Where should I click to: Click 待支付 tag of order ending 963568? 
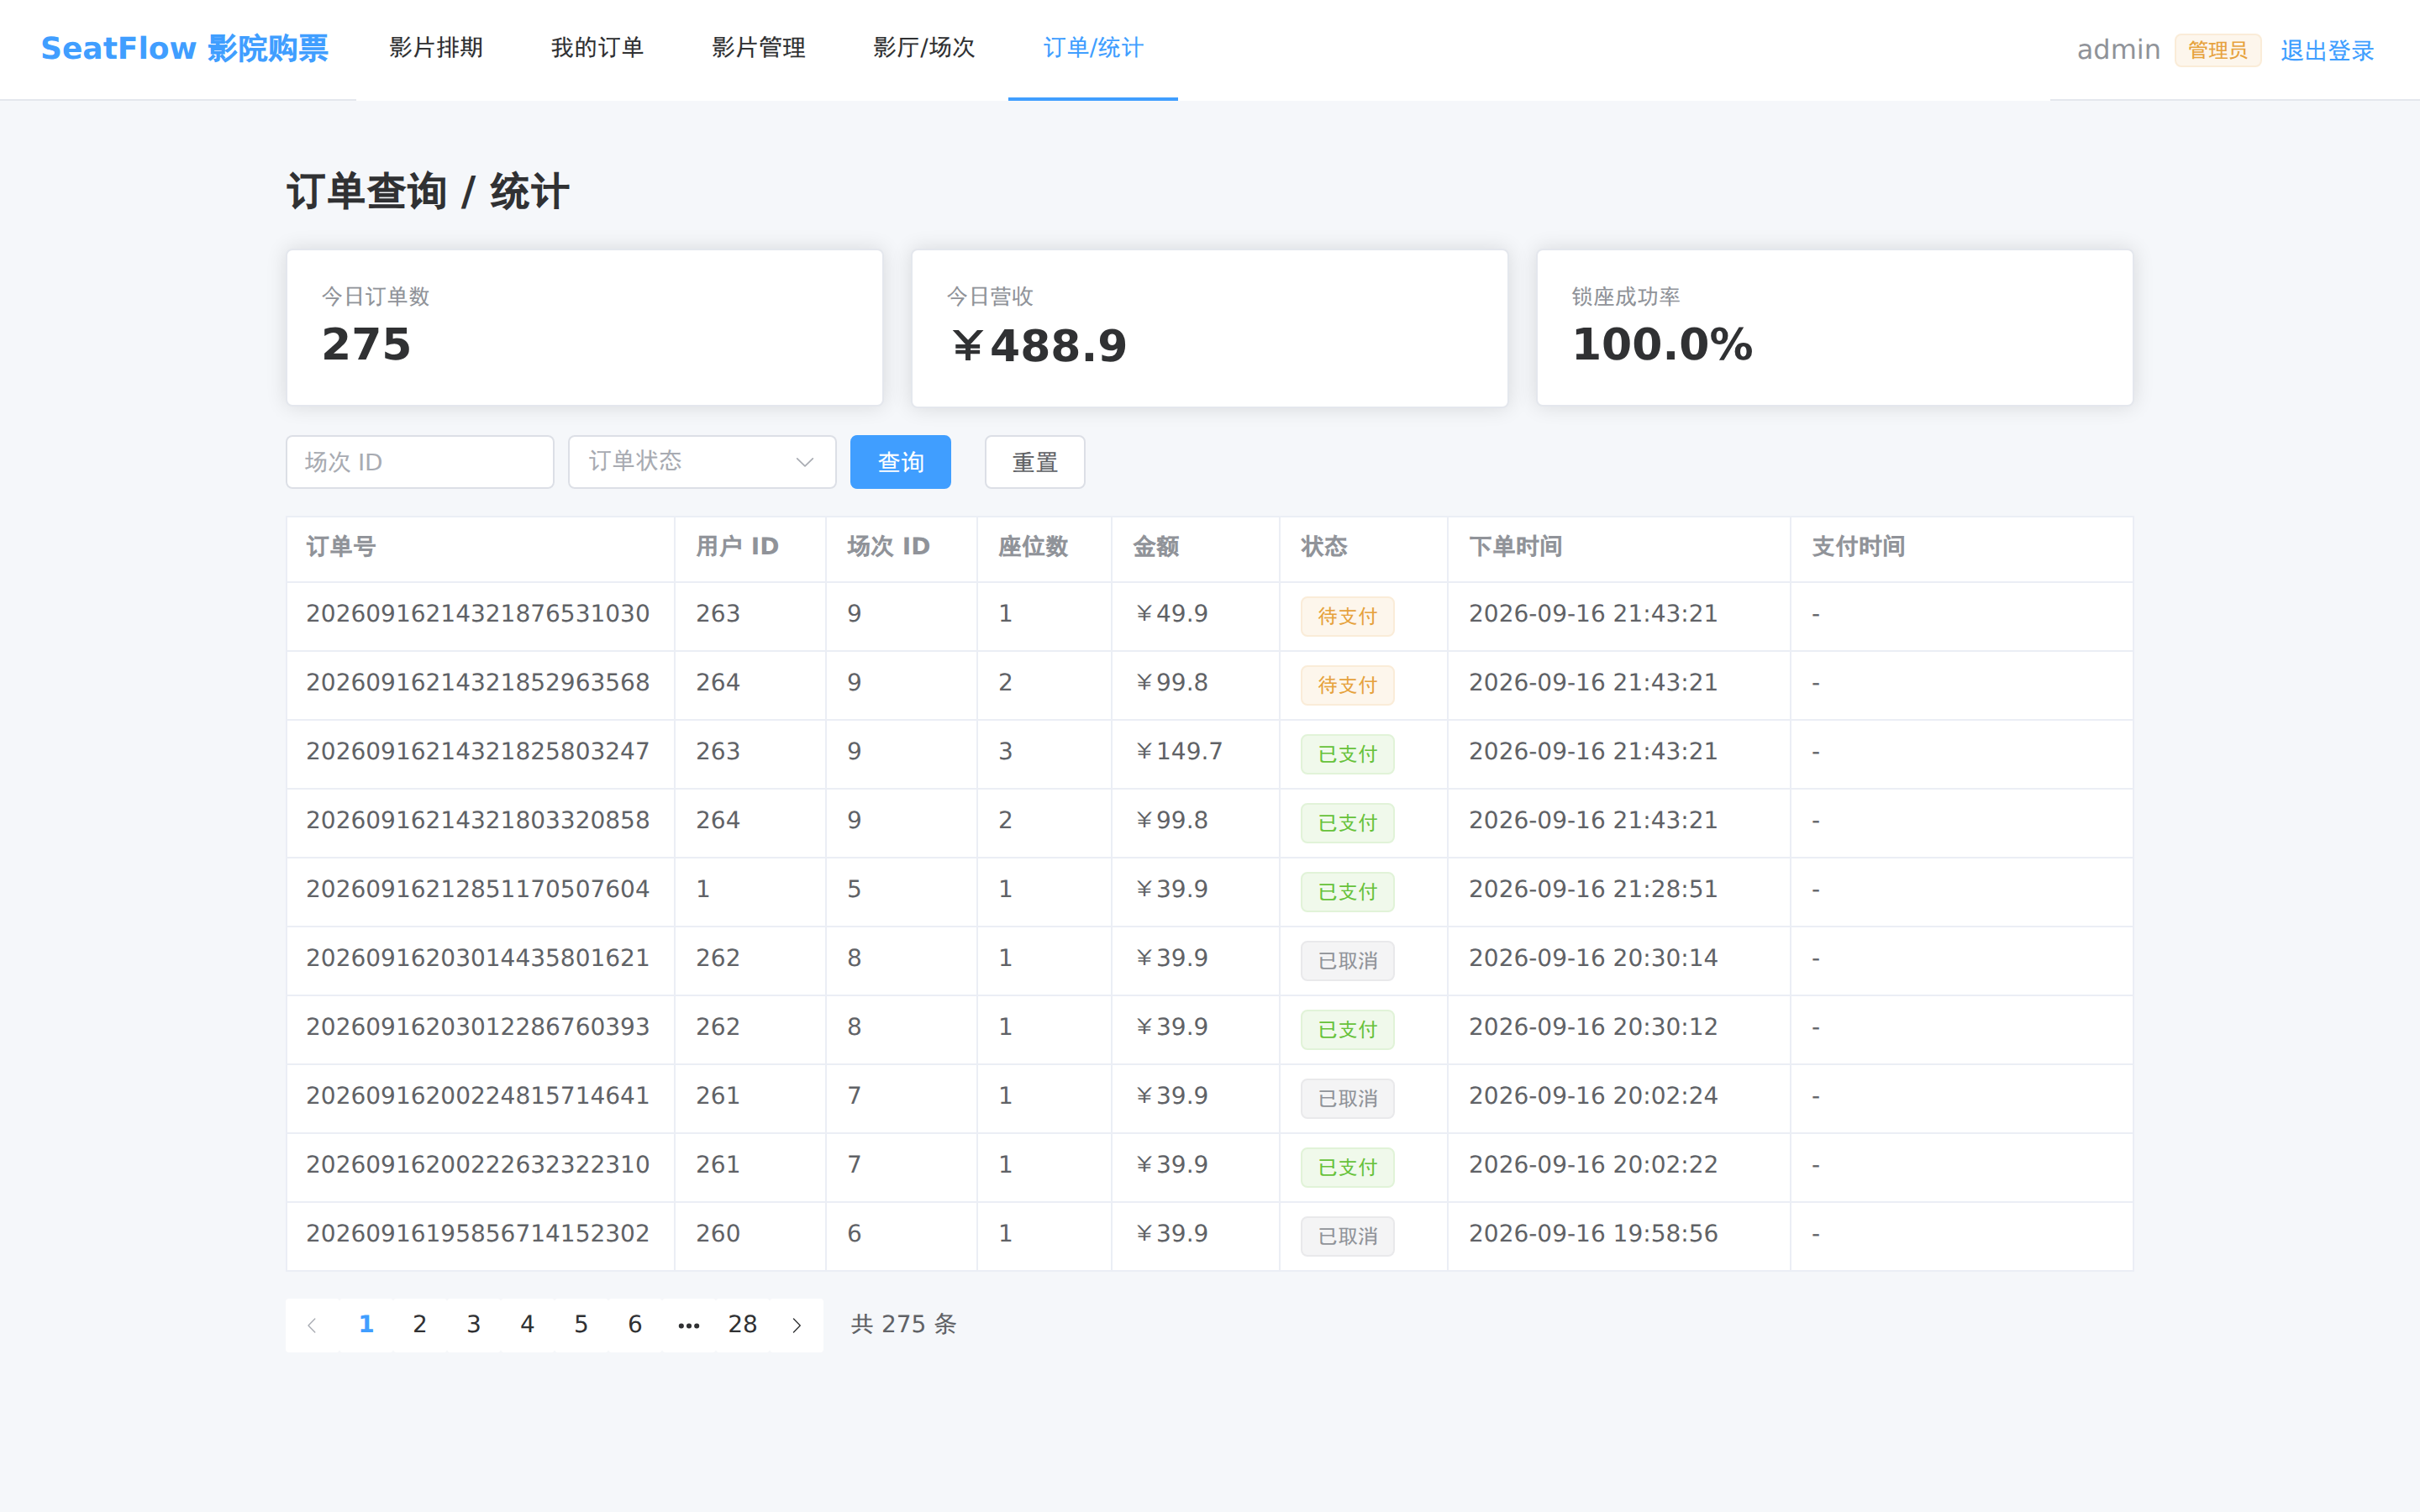point(1347,685)
